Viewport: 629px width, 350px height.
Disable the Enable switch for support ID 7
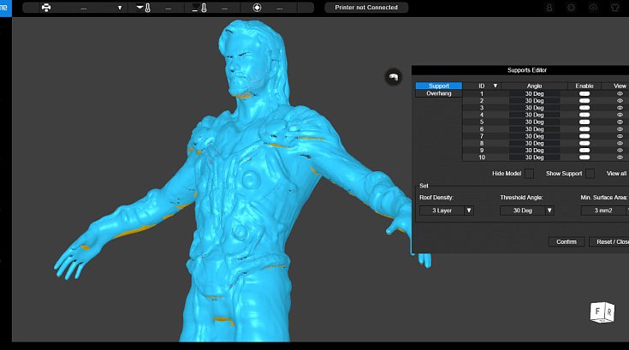pyautogui.click(x=584, y=136)
